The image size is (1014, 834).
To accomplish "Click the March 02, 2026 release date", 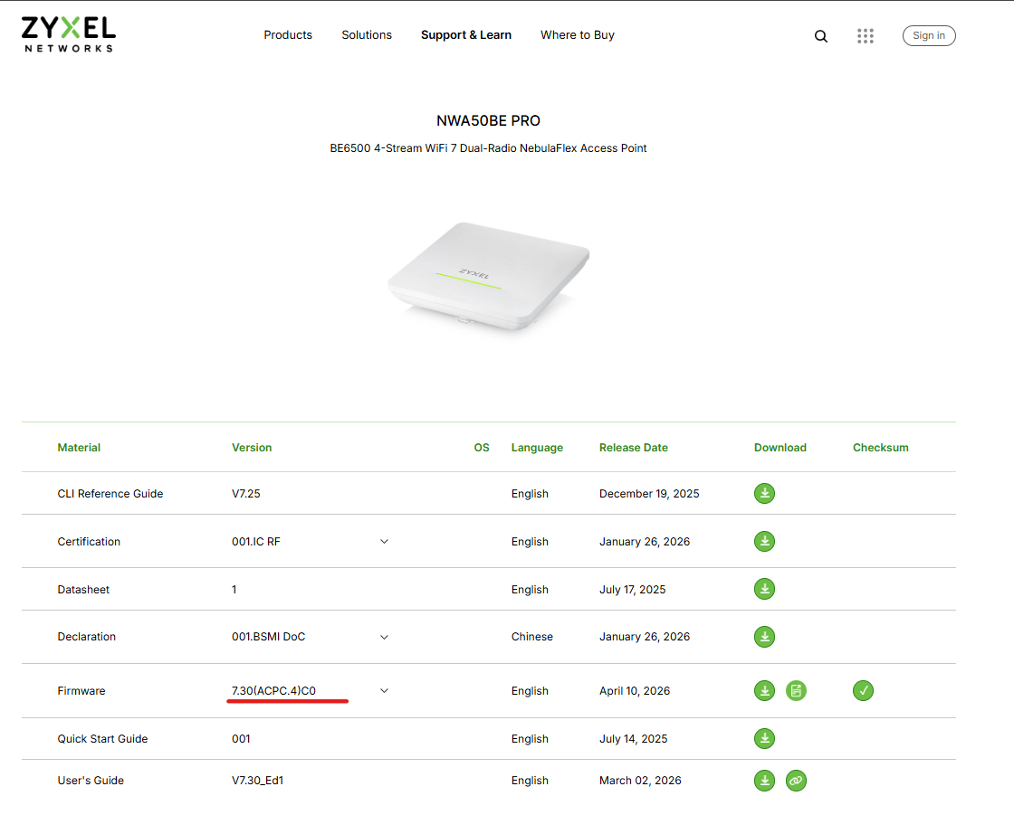I will [640, 781].
